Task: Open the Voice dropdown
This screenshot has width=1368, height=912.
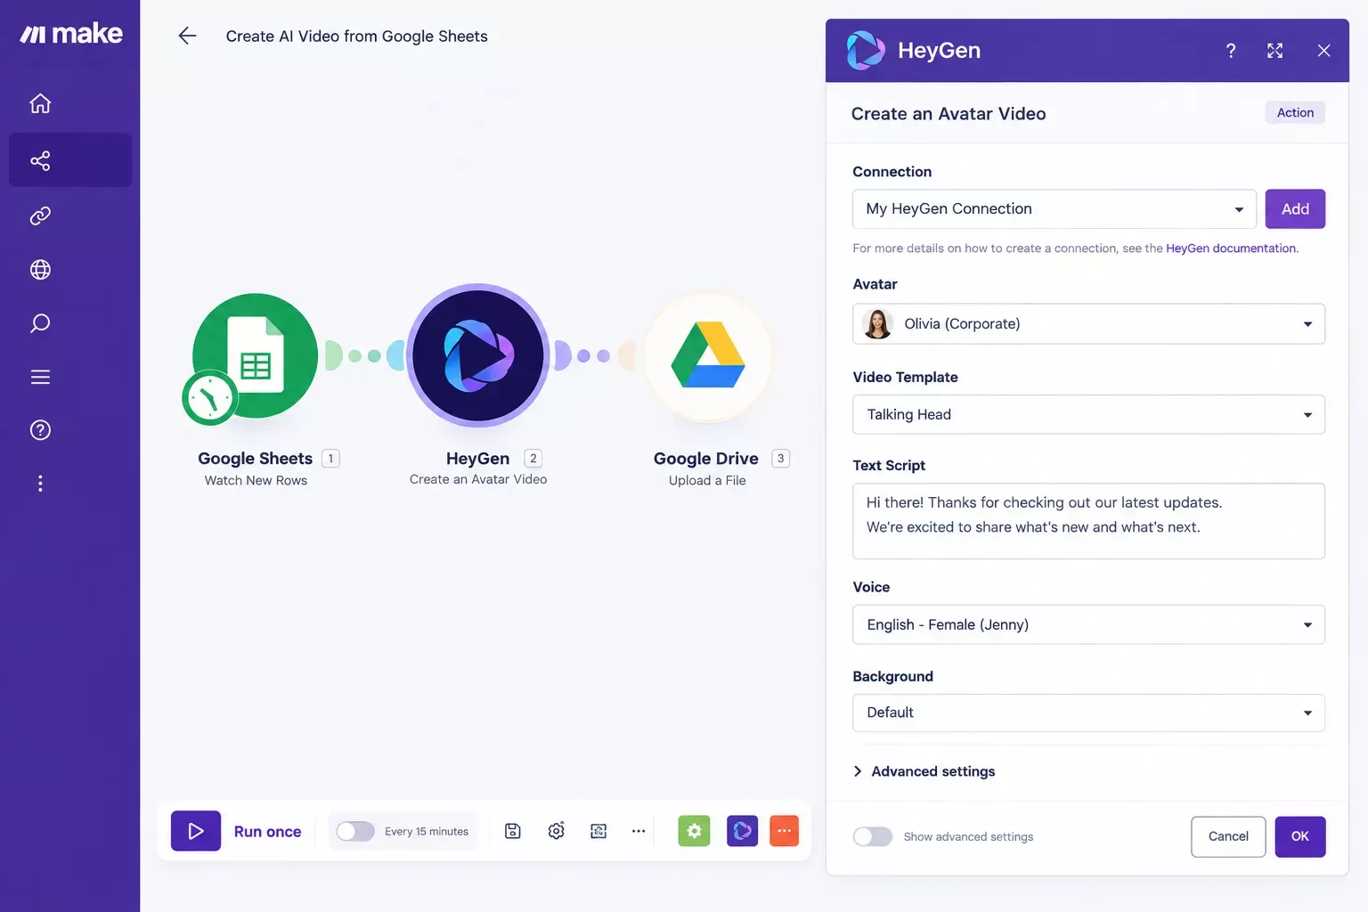Action: coord(1088,624)
